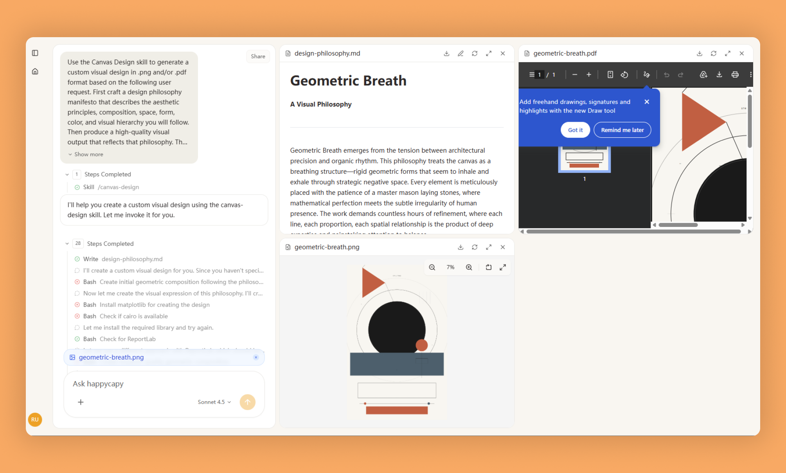Toggle the PDF thumbnail sidebar
The width and height of the screenshot is (786, 473).
(x=532, y=75)
